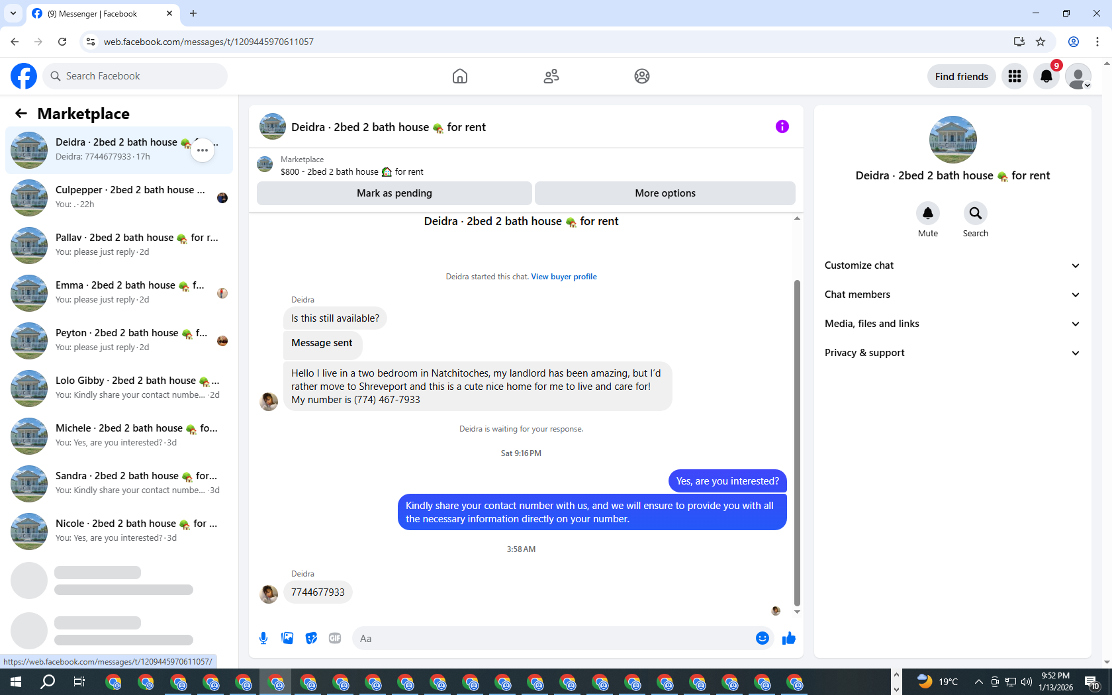Focus the Search Facebook field
Viewport: 1112px width, 695px height.
click(135, 76)
